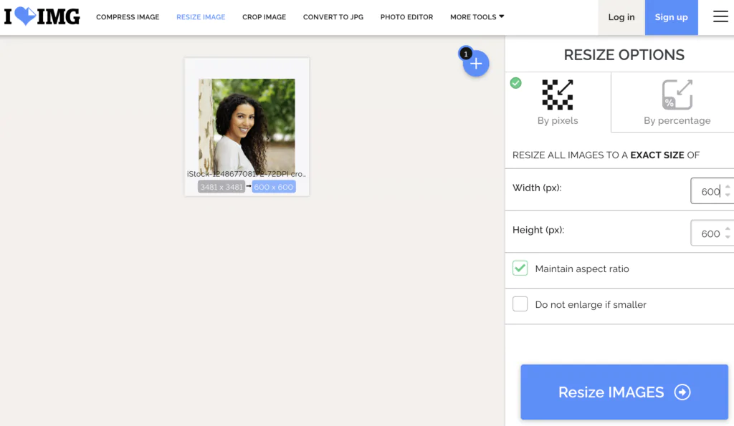The height and width of the screenshot is (426, 734).
Task: Open Convert to JPG in navigation
Action: 333,17
